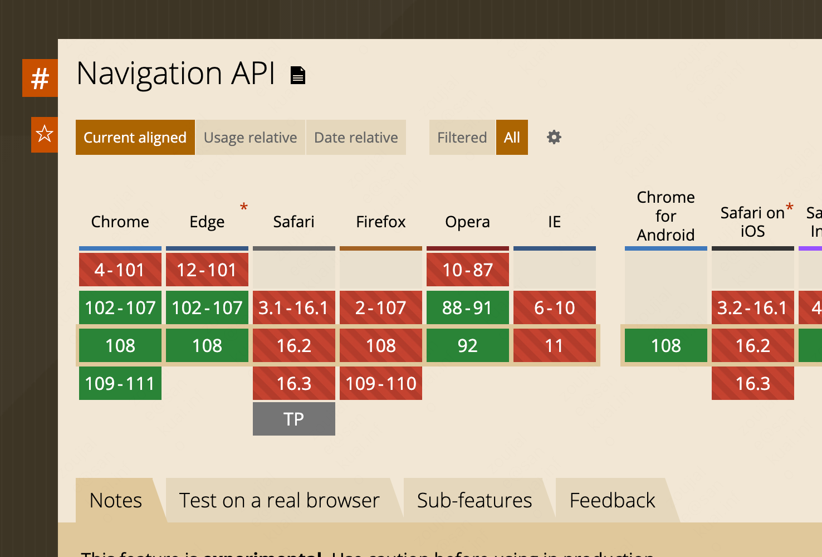Select Edge 12-101 cell

click(x=207, y=270)
